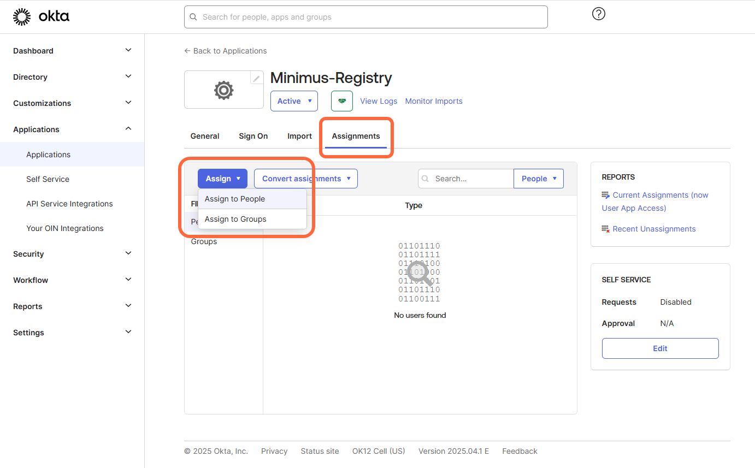Open the Status site footer link
755x468 pixels.
pyautogui.click(x=320, y=451)
